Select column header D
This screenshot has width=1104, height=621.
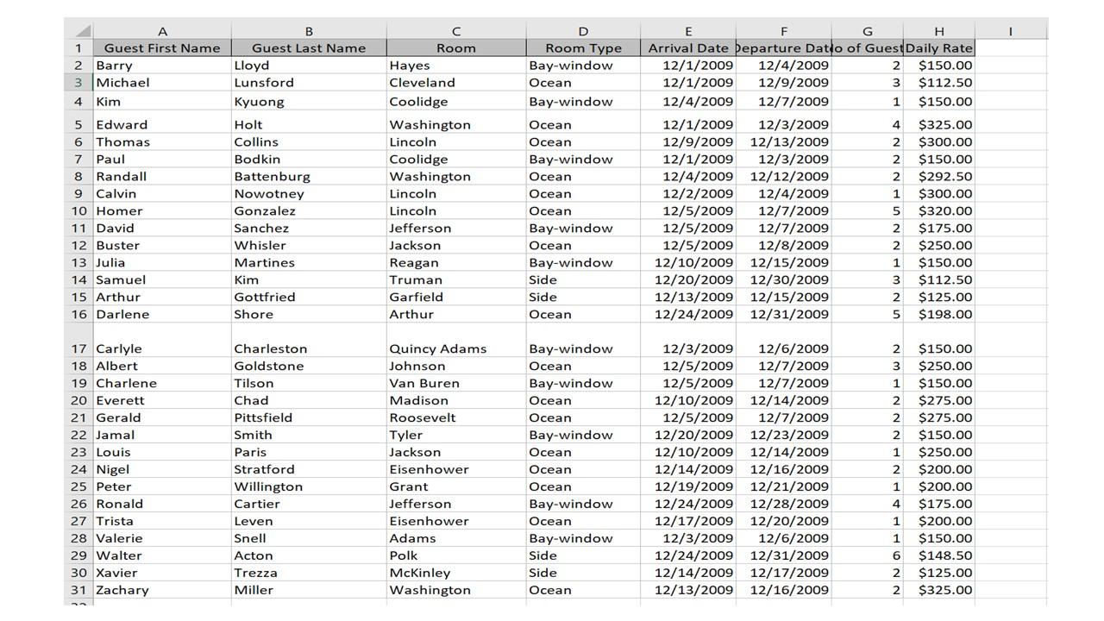[583, 30]
